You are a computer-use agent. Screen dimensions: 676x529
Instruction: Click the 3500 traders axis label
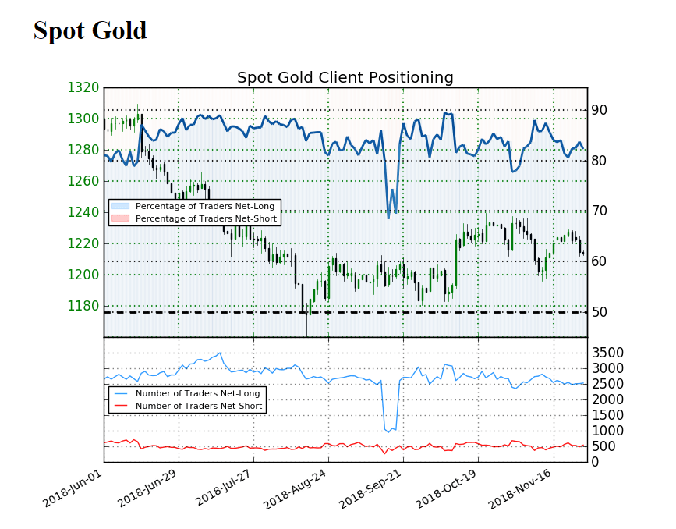(x=607, y=353)
